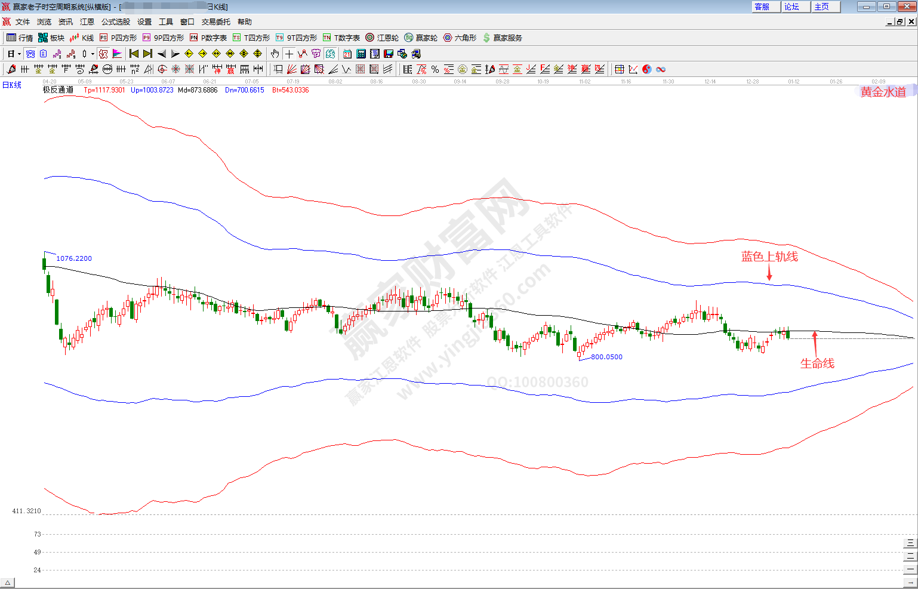Open the 日 period dropdown arrow
Screen dimensions: 918x589
click(19, 54)
